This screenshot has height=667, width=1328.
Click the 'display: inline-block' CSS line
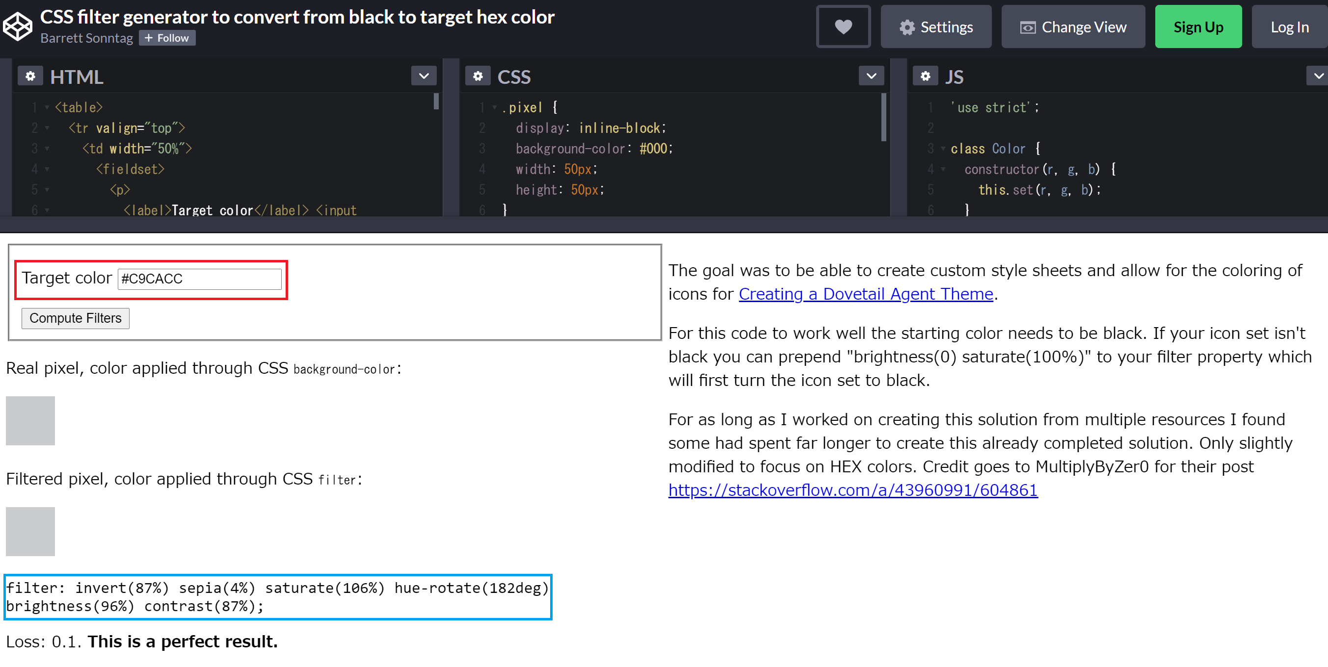[x=591, y=128]
